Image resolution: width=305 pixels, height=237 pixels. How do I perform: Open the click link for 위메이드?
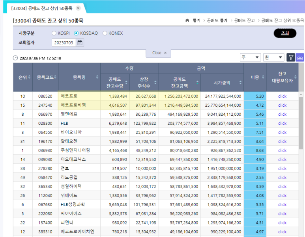coord(282,195)
